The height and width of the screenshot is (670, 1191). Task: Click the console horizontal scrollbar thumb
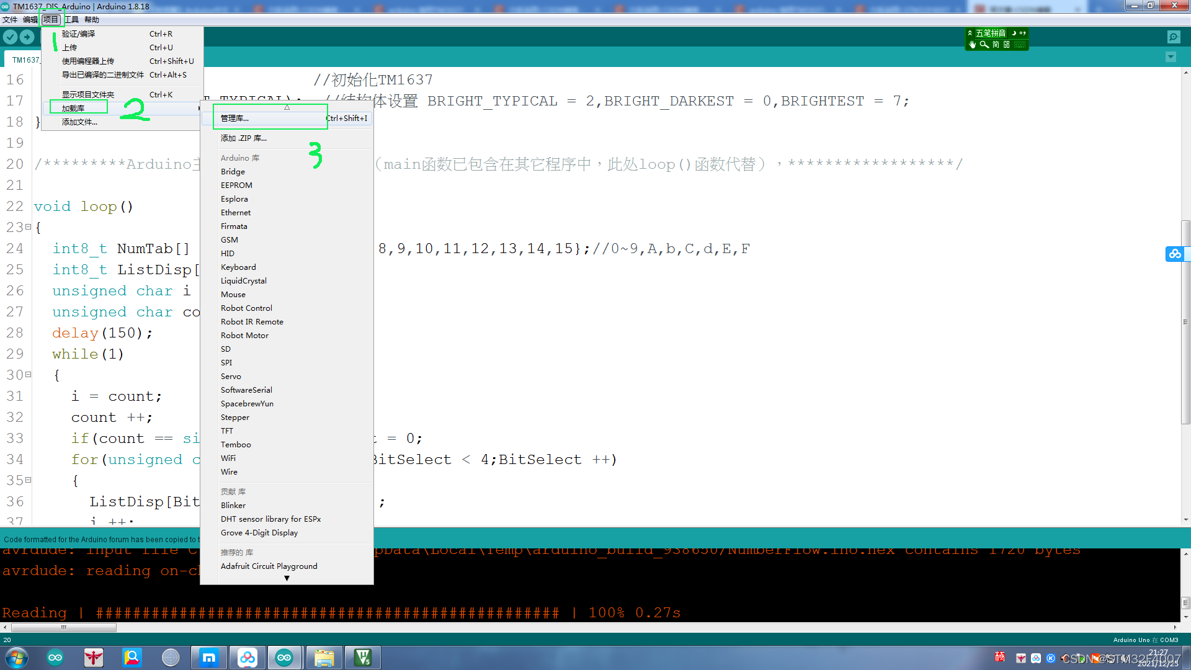(63, 628)
